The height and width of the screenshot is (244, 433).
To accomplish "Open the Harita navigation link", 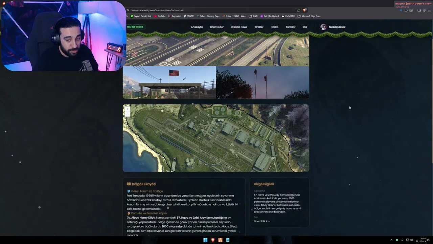I will [274, 27].
